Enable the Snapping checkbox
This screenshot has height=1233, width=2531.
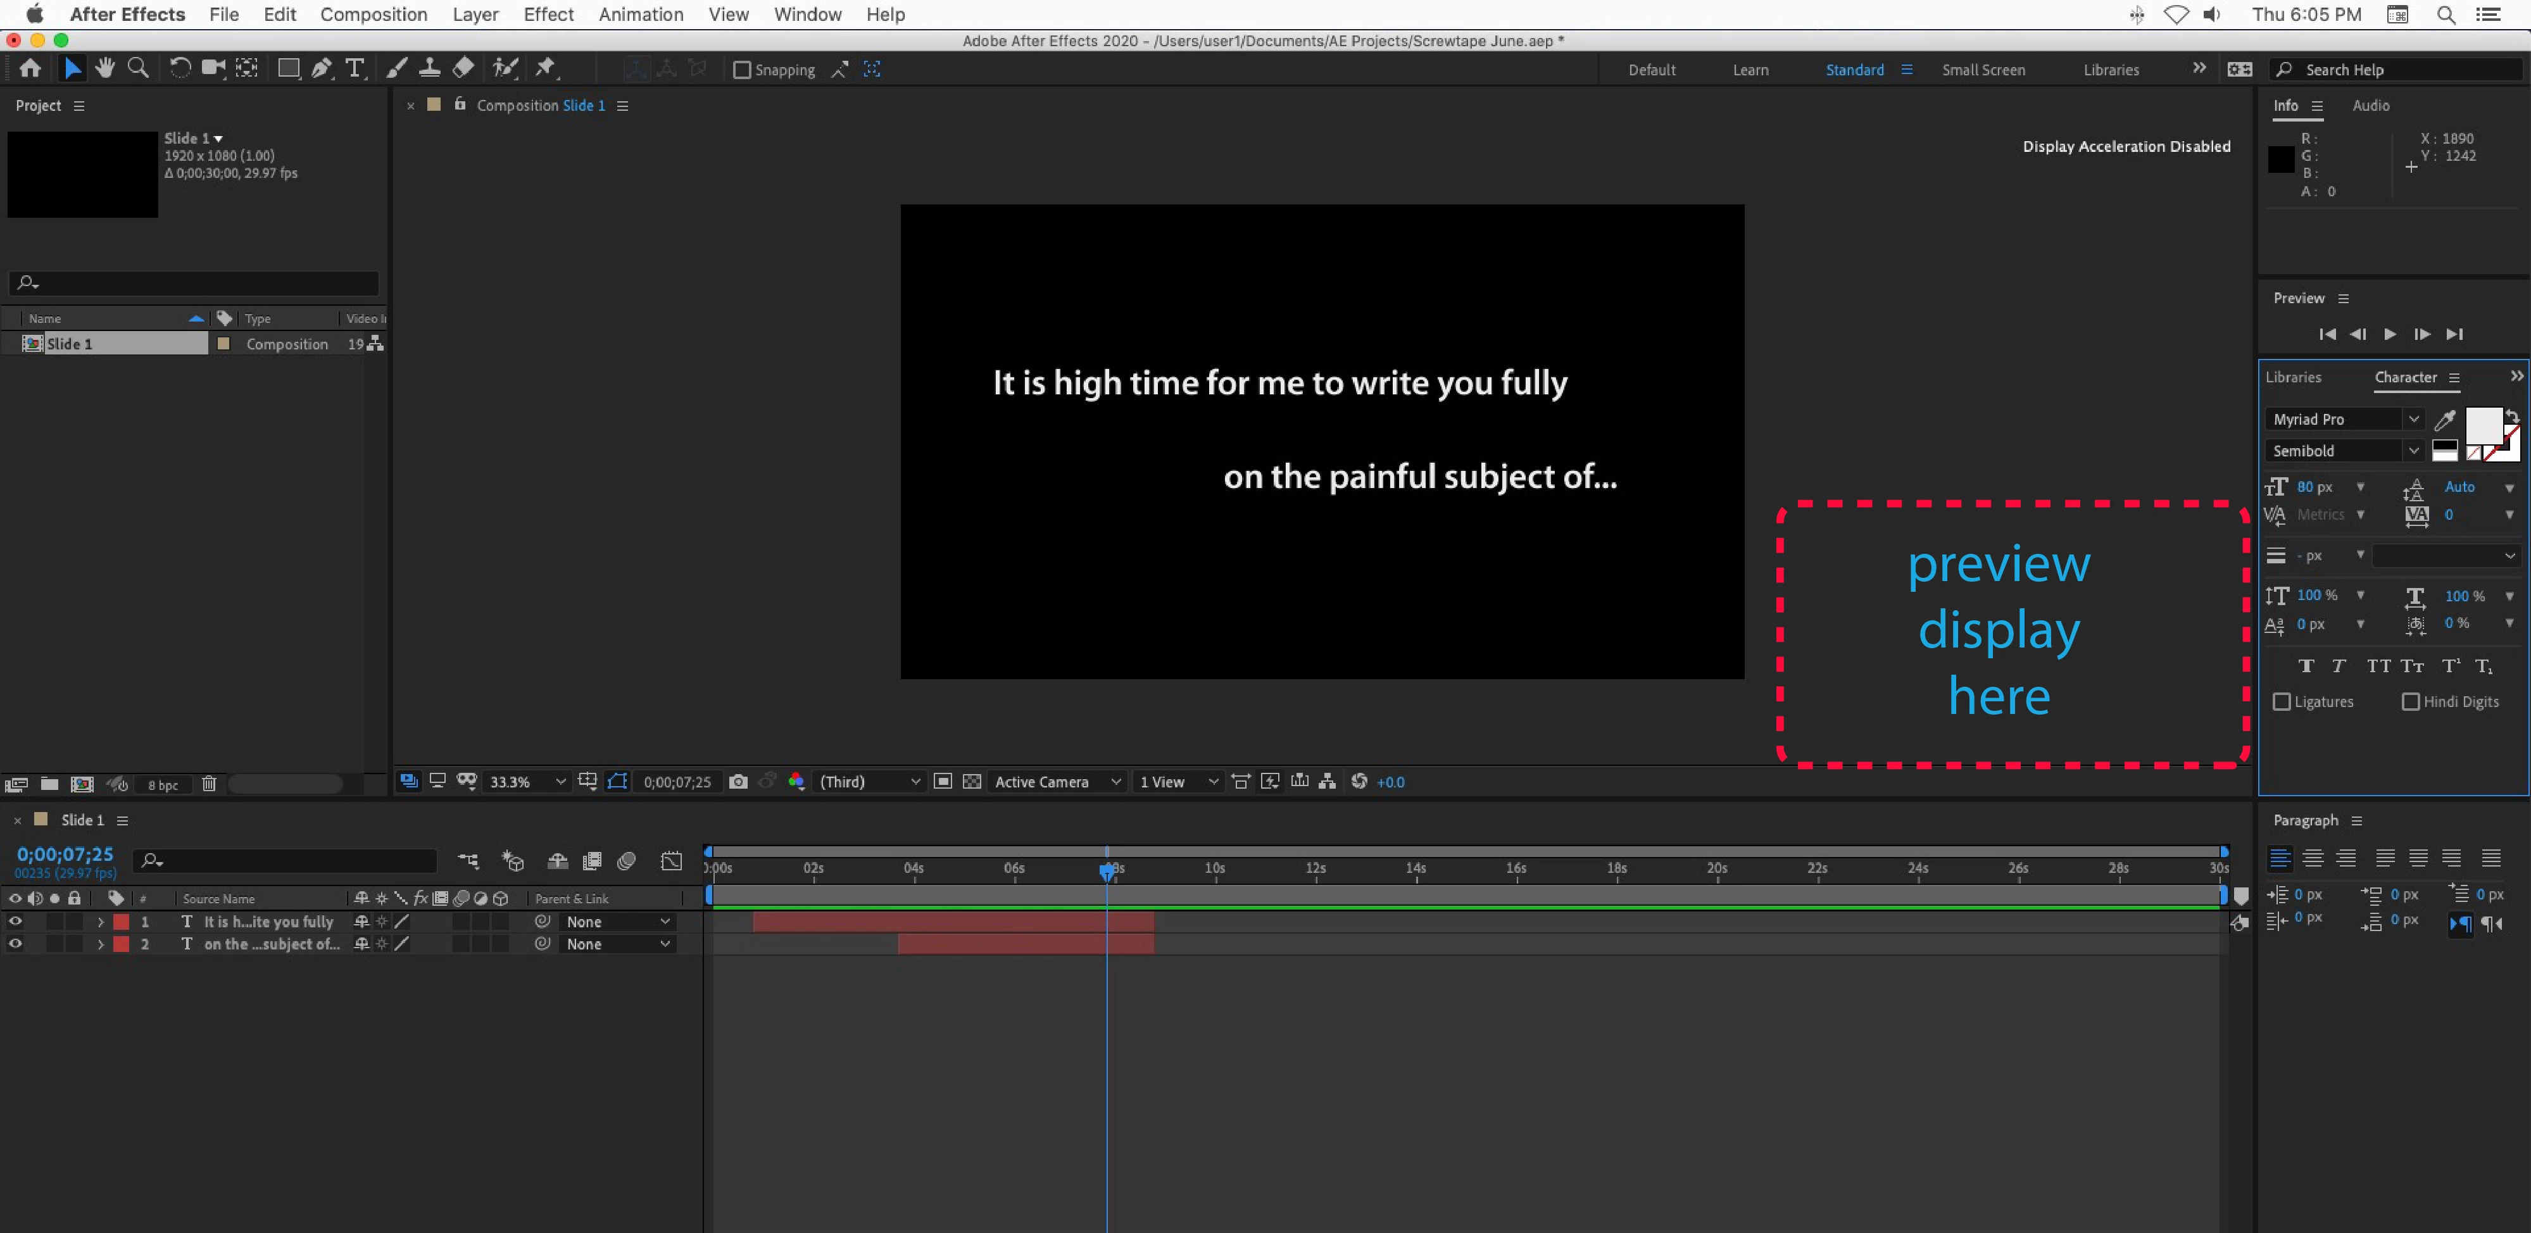(x=743, y=70)
